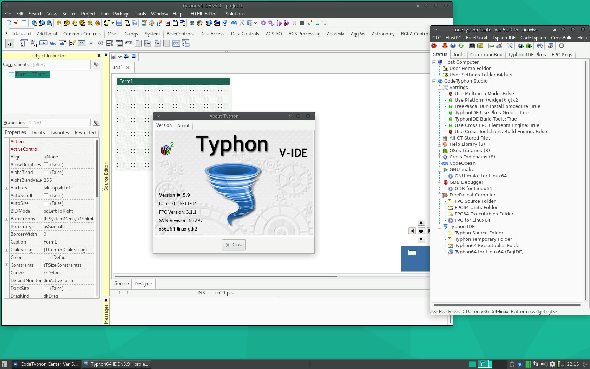Viewport: 590px width, 369px height.
Task: Open the CrossBuild menu in CodeTyphon Center
Action: pos(562,38)
